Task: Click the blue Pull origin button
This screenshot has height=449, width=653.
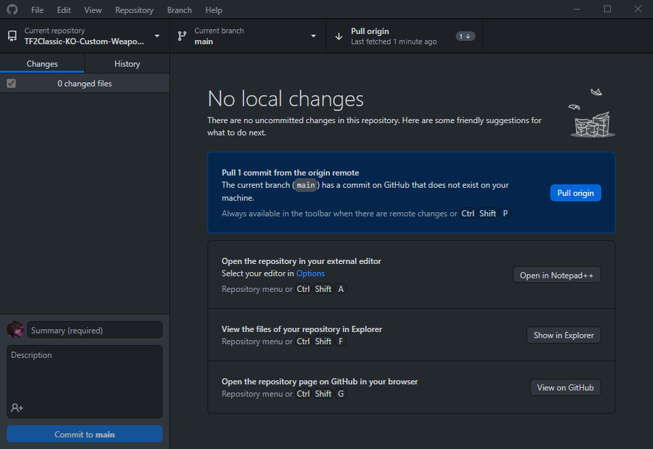Action: tap(575, 193)
